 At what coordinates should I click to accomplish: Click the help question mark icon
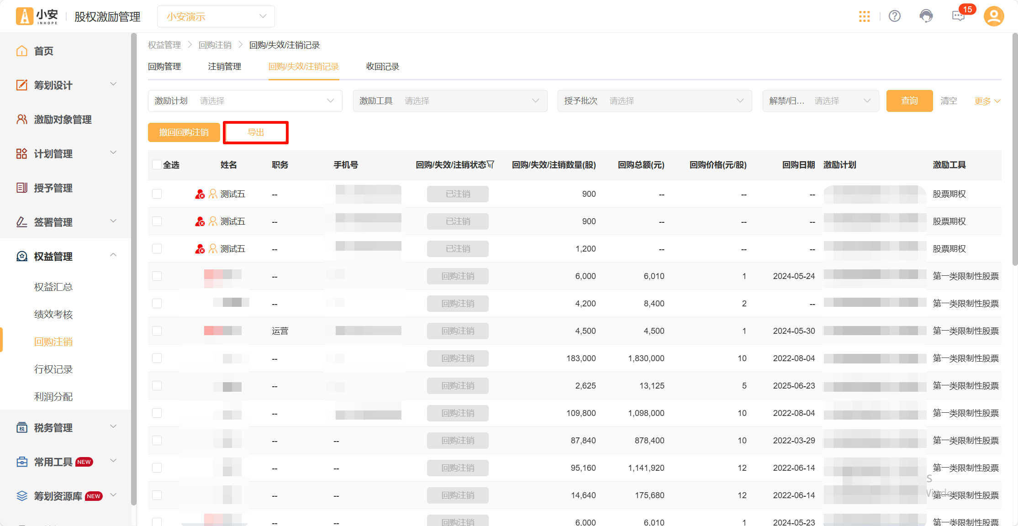[894, 16]
